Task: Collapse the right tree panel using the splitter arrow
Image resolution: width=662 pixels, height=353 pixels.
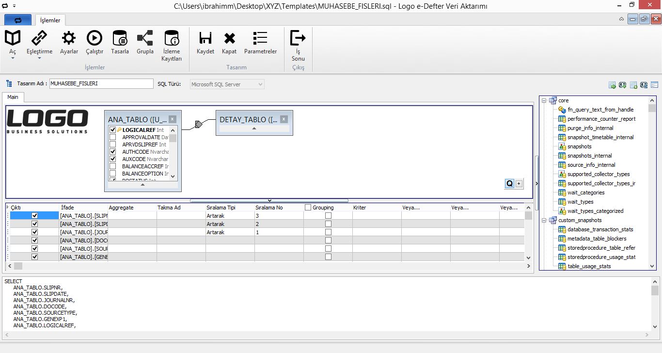Action: coord(536,184)
